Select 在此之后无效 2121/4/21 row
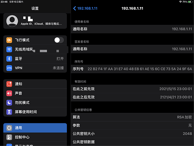 [x=132, y=97]
